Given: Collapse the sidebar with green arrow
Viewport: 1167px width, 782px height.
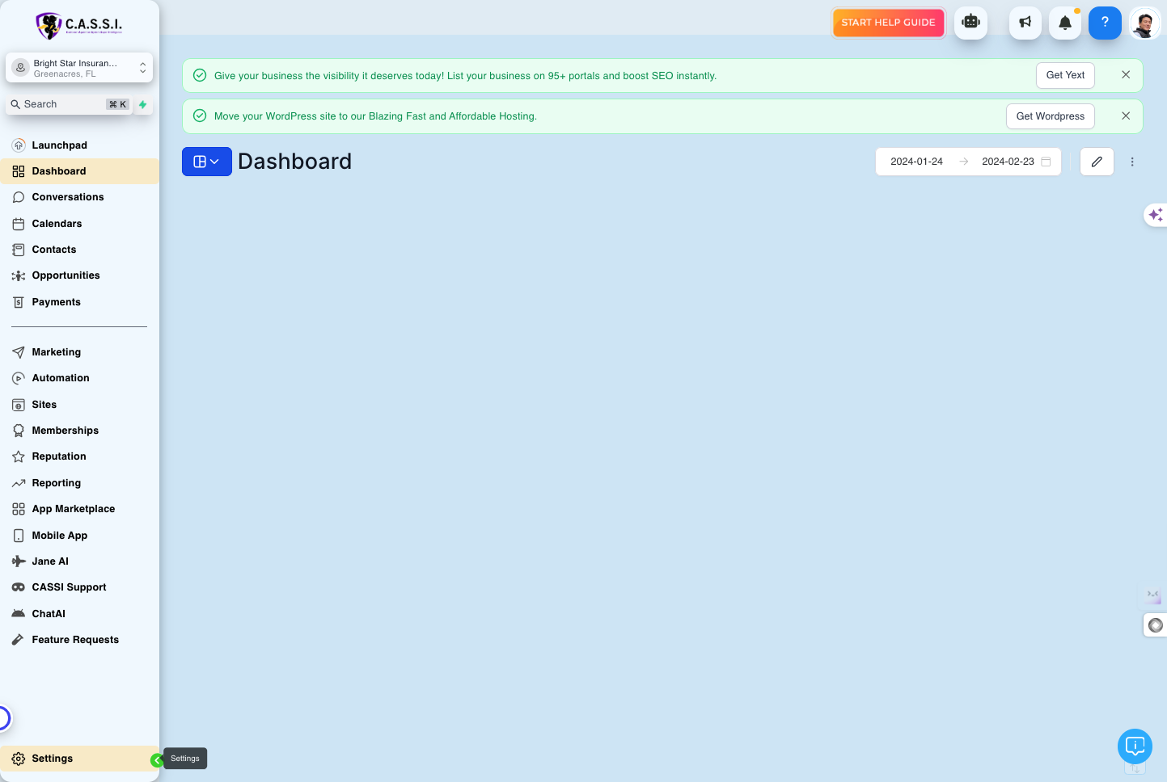Looking at the screenshot, I should (x=157, y=760).
